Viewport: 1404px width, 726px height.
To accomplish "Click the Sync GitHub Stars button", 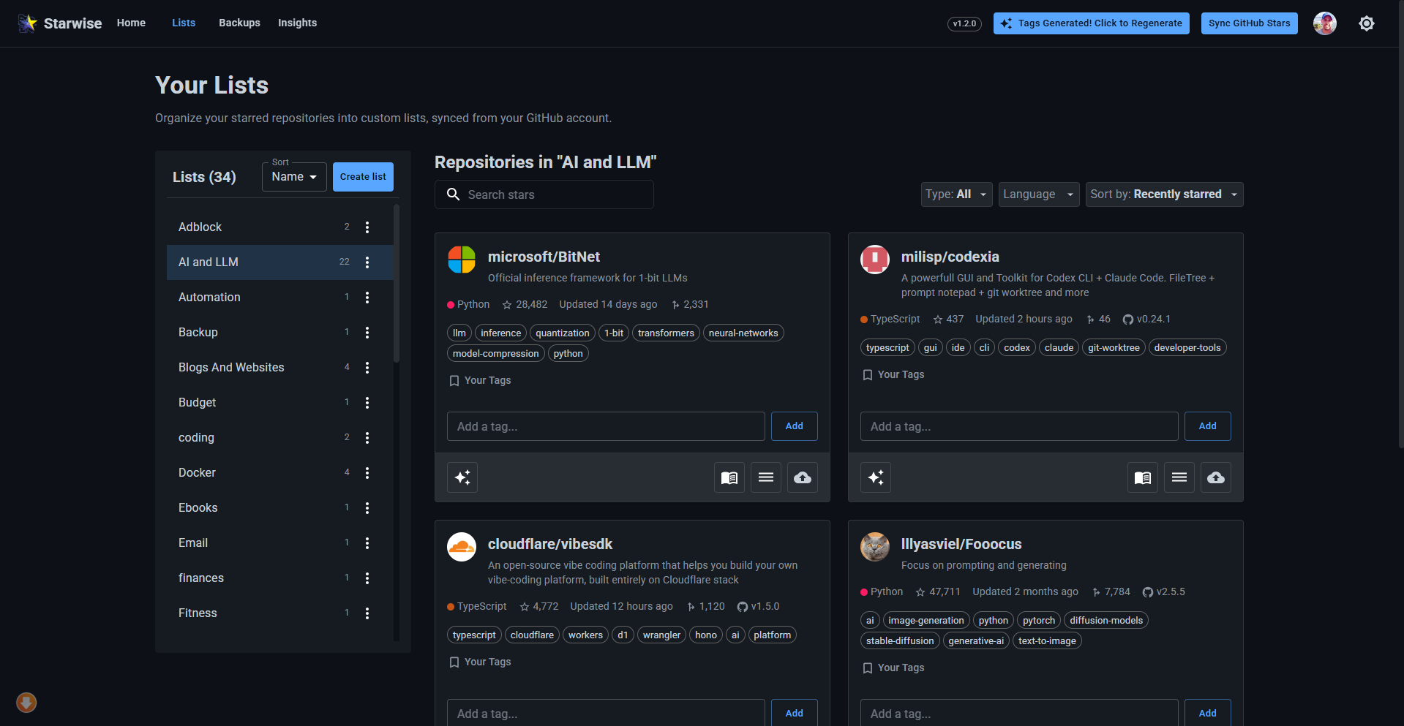I will point(1250,23).
